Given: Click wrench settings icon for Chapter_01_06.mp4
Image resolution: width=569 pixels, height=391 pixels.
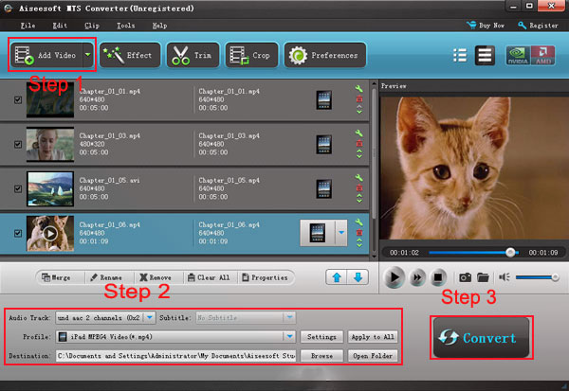Looking at the screenshot, I should [x=358, y=222].
